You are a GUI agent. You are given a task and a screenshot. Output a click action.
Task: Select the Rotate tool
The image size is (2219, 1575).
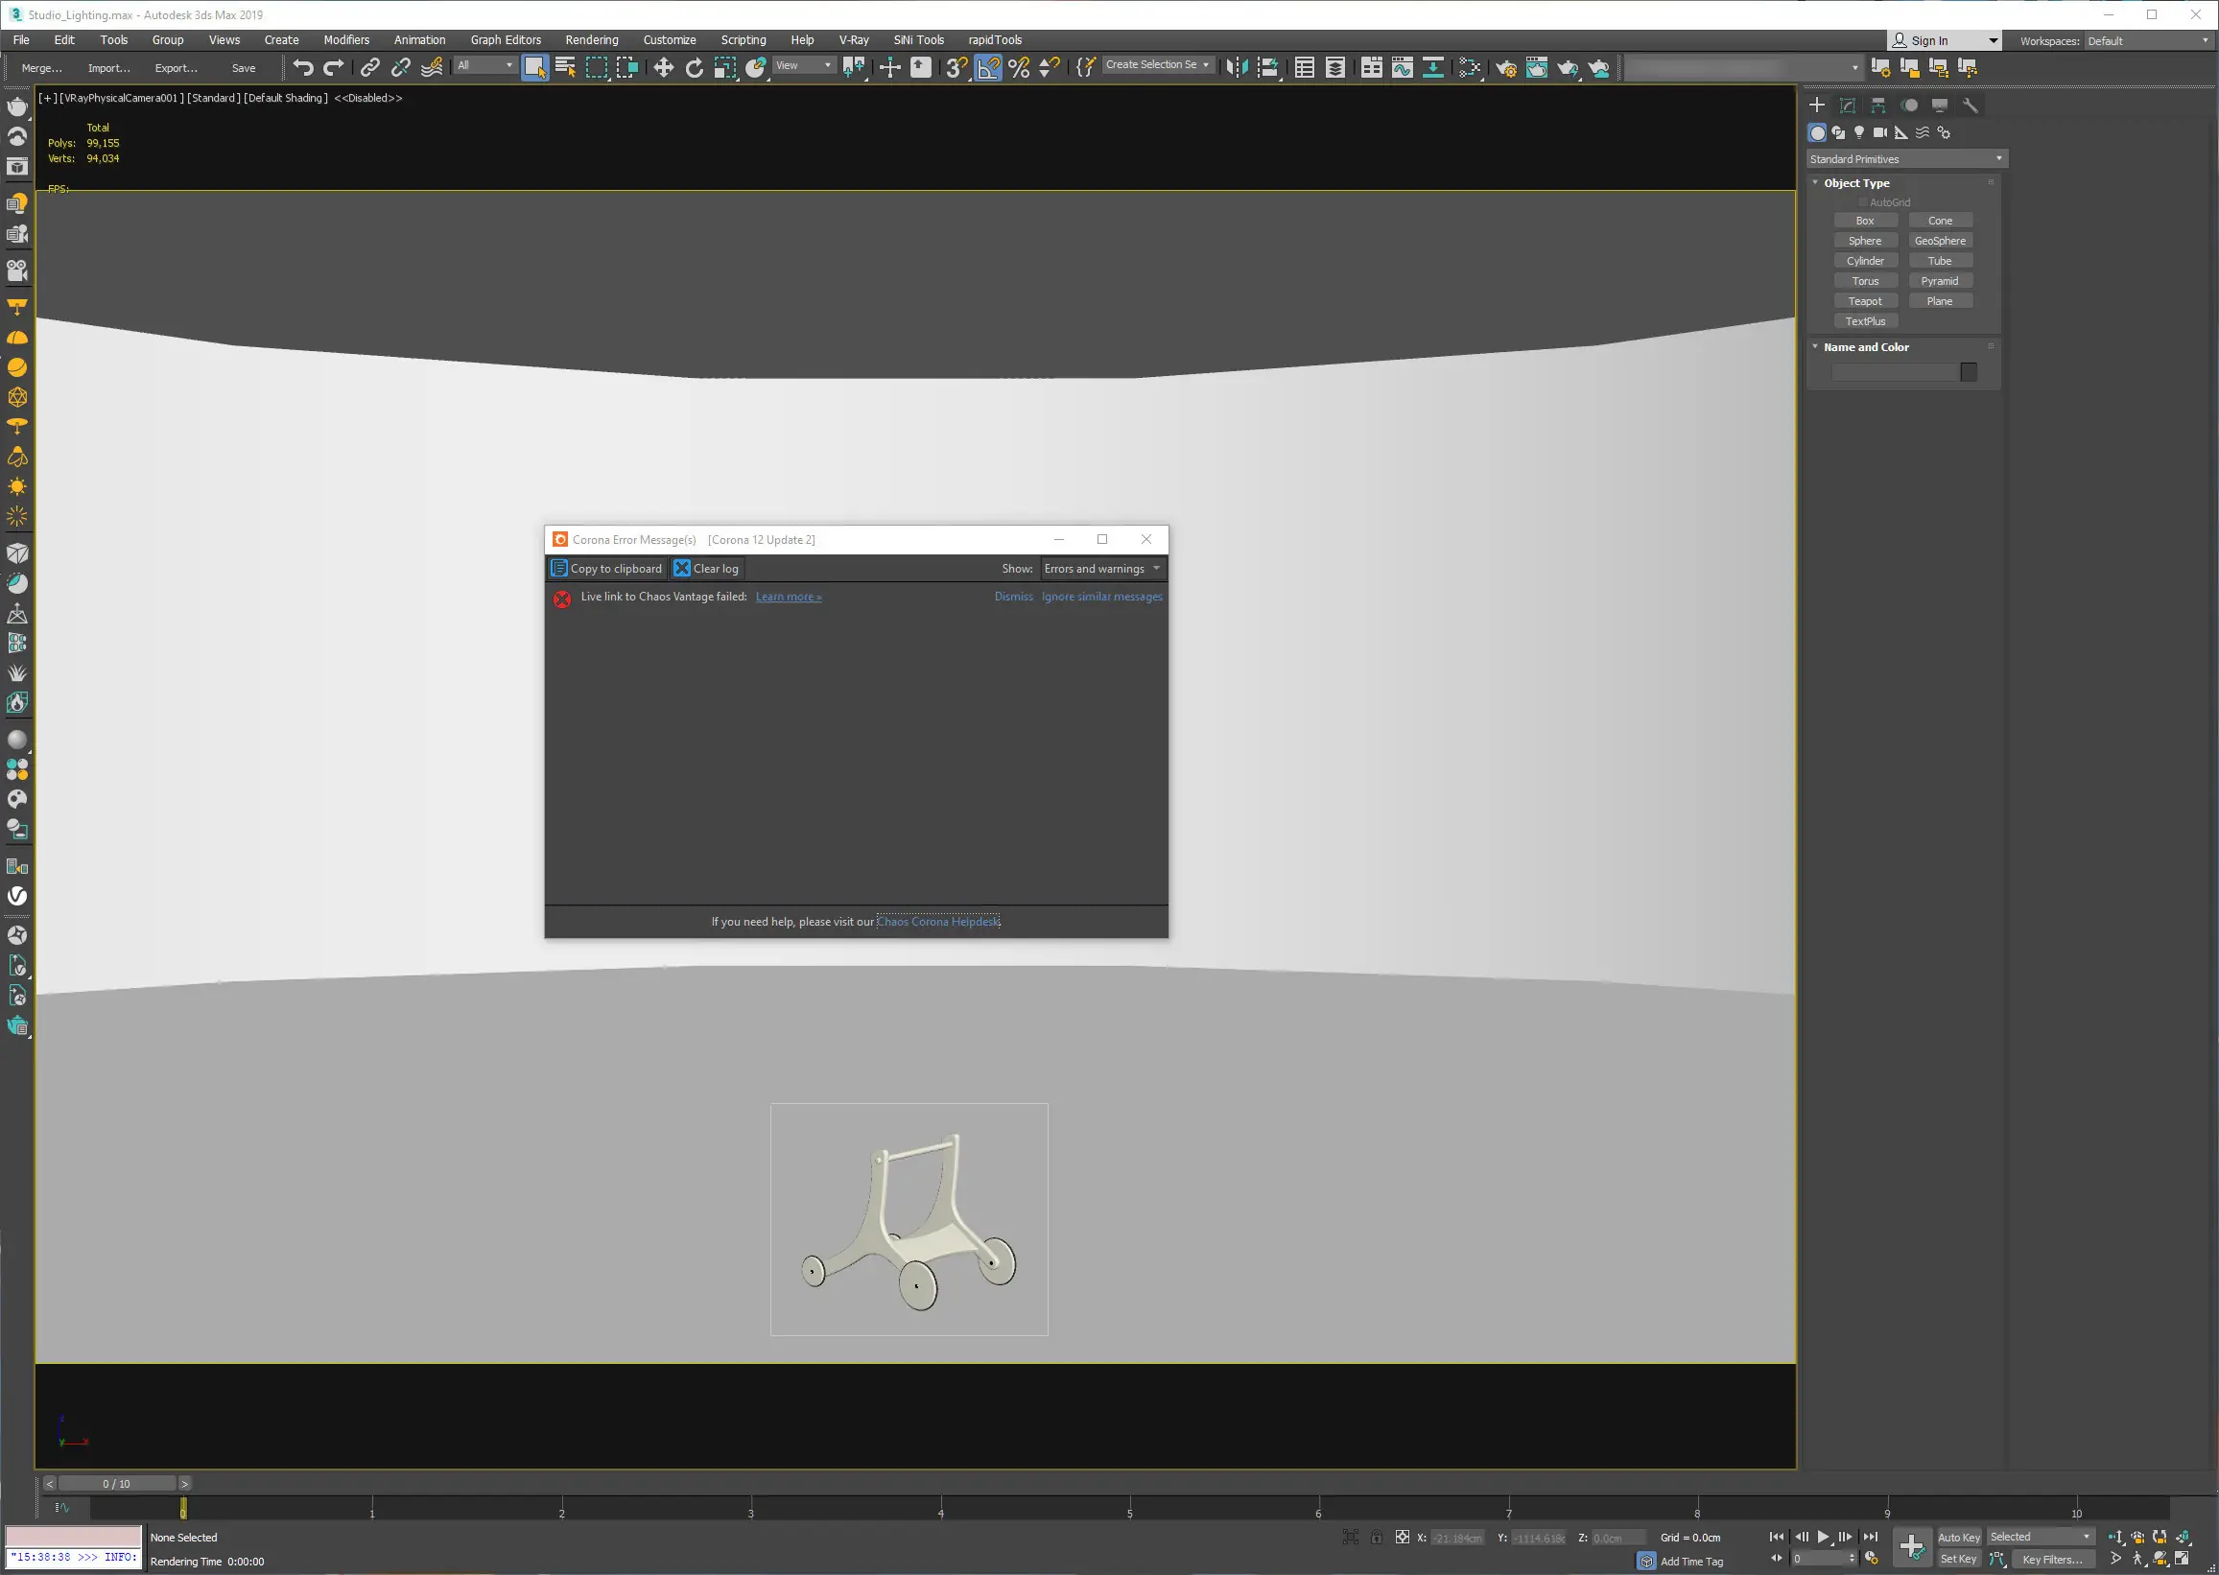click(x=695, y=67)
